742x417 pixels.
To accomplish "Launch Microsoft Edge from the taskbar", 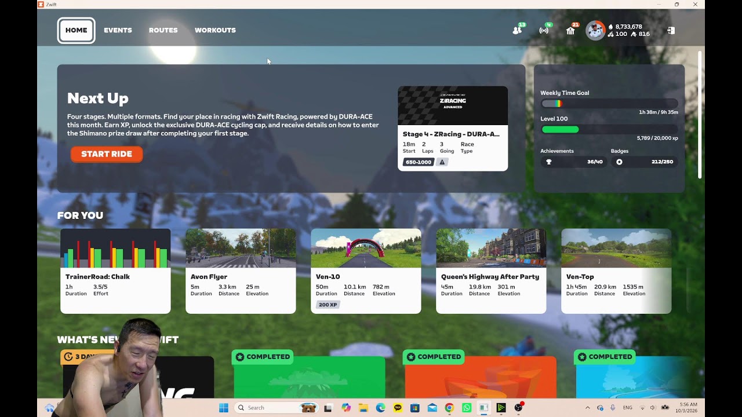I will pos(380,408).
